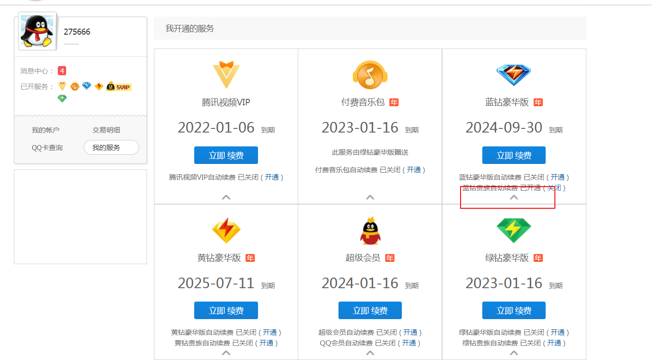Click the small green diamond badge in 已开服务
This screenshot has height=363, width=652.
click(x=62, y=98)
